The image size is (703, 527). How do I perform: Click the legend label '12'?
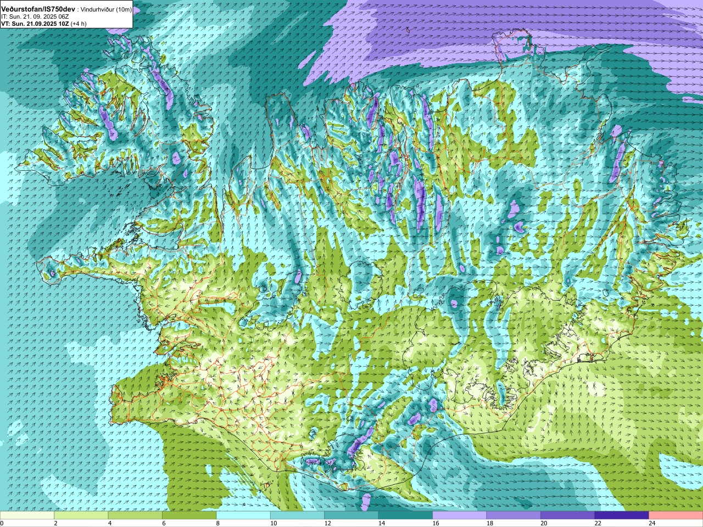328,523
